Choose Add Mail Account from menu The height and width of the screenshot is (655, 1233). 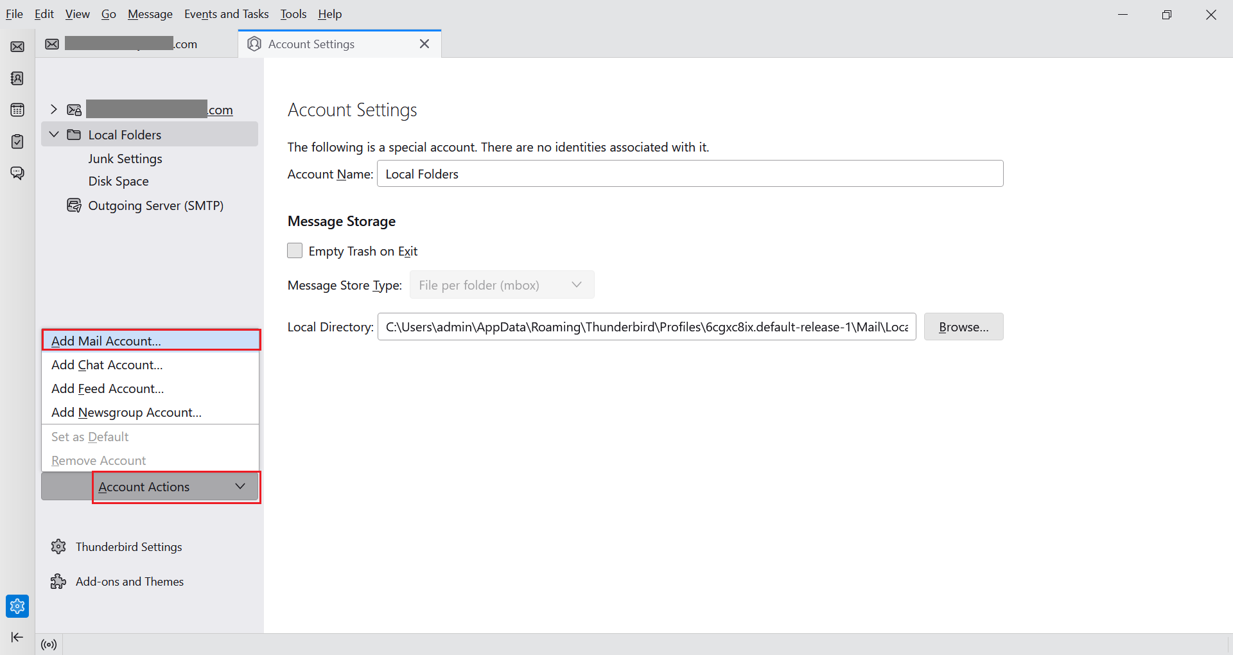[150, 340]
